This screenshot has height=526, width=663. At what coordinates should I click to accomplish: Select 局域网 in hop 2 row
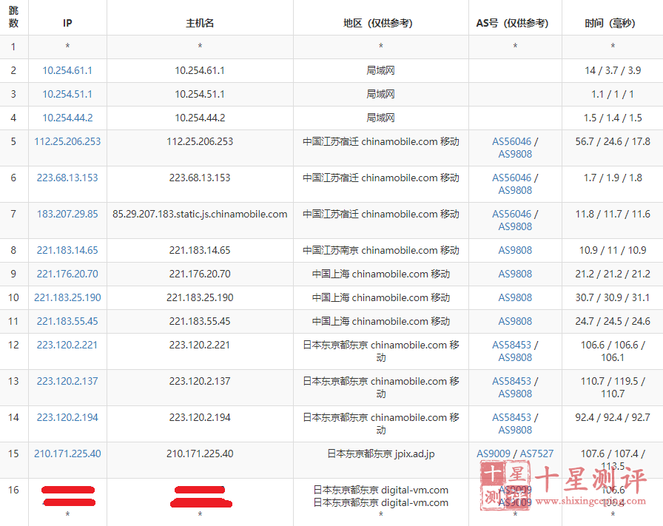[x=380, y=70]
